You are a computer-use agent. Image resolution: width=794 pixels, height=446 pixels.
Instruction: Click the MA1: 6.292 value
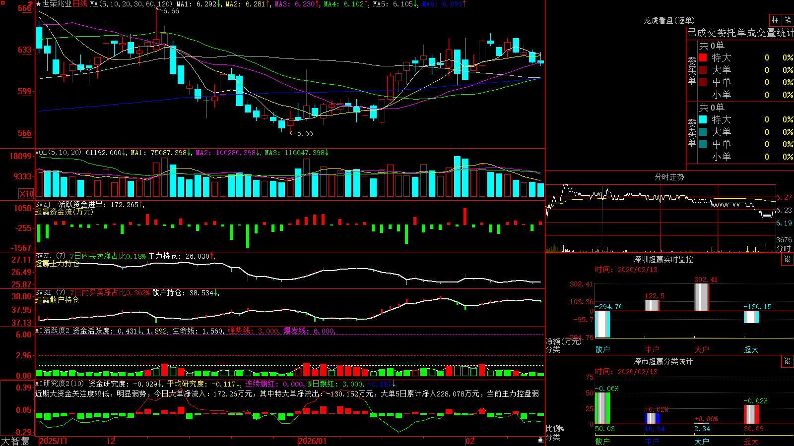[x=198, y=4]
